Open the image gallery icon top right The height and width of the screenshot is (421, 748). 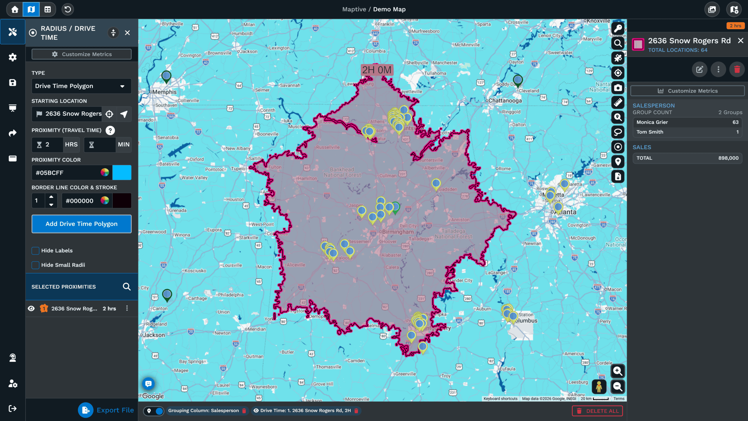coord(712,9)
